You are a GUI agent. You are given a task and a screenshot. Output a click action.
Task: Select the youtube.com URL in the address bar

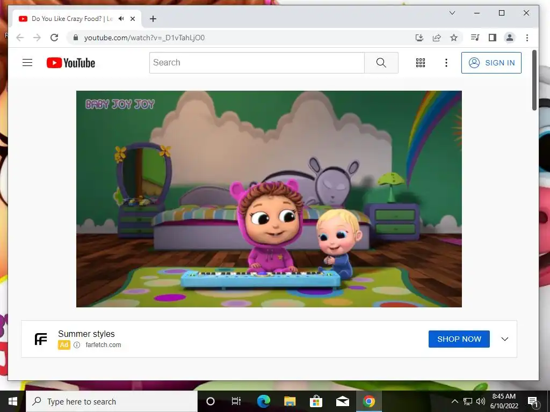coord(144,38)
